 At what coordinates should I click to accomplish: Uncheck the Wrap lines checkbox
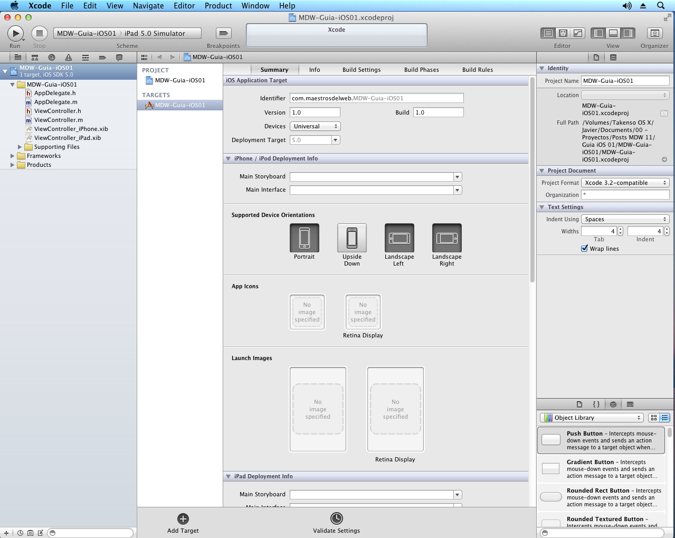[585, 249]
